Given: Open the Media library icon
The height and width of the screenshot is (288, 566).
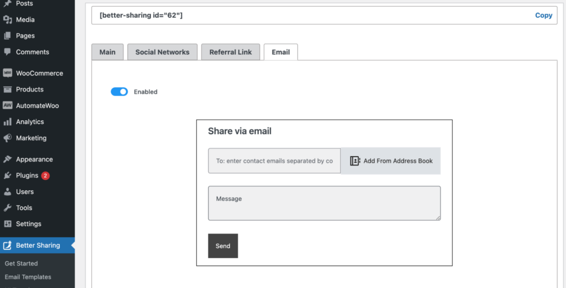Looking at the screenshot, I should point(8,20).
